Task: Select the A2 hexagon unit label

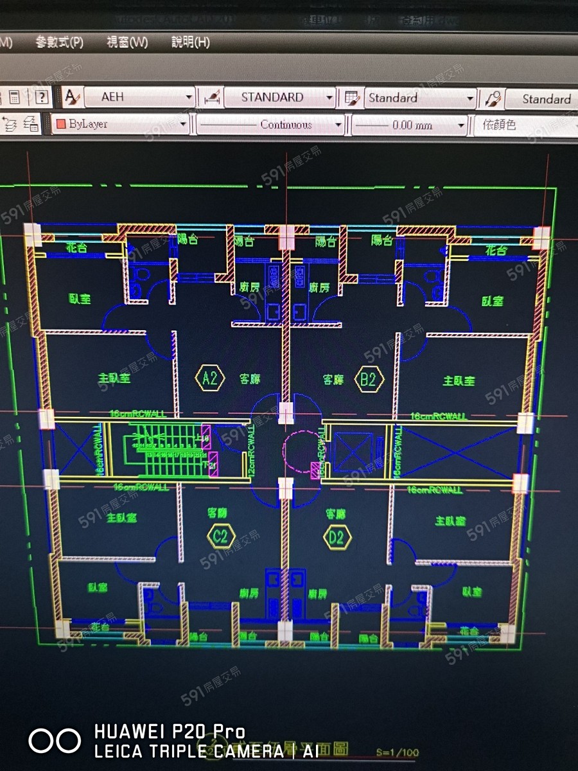Action: point(210,378)
